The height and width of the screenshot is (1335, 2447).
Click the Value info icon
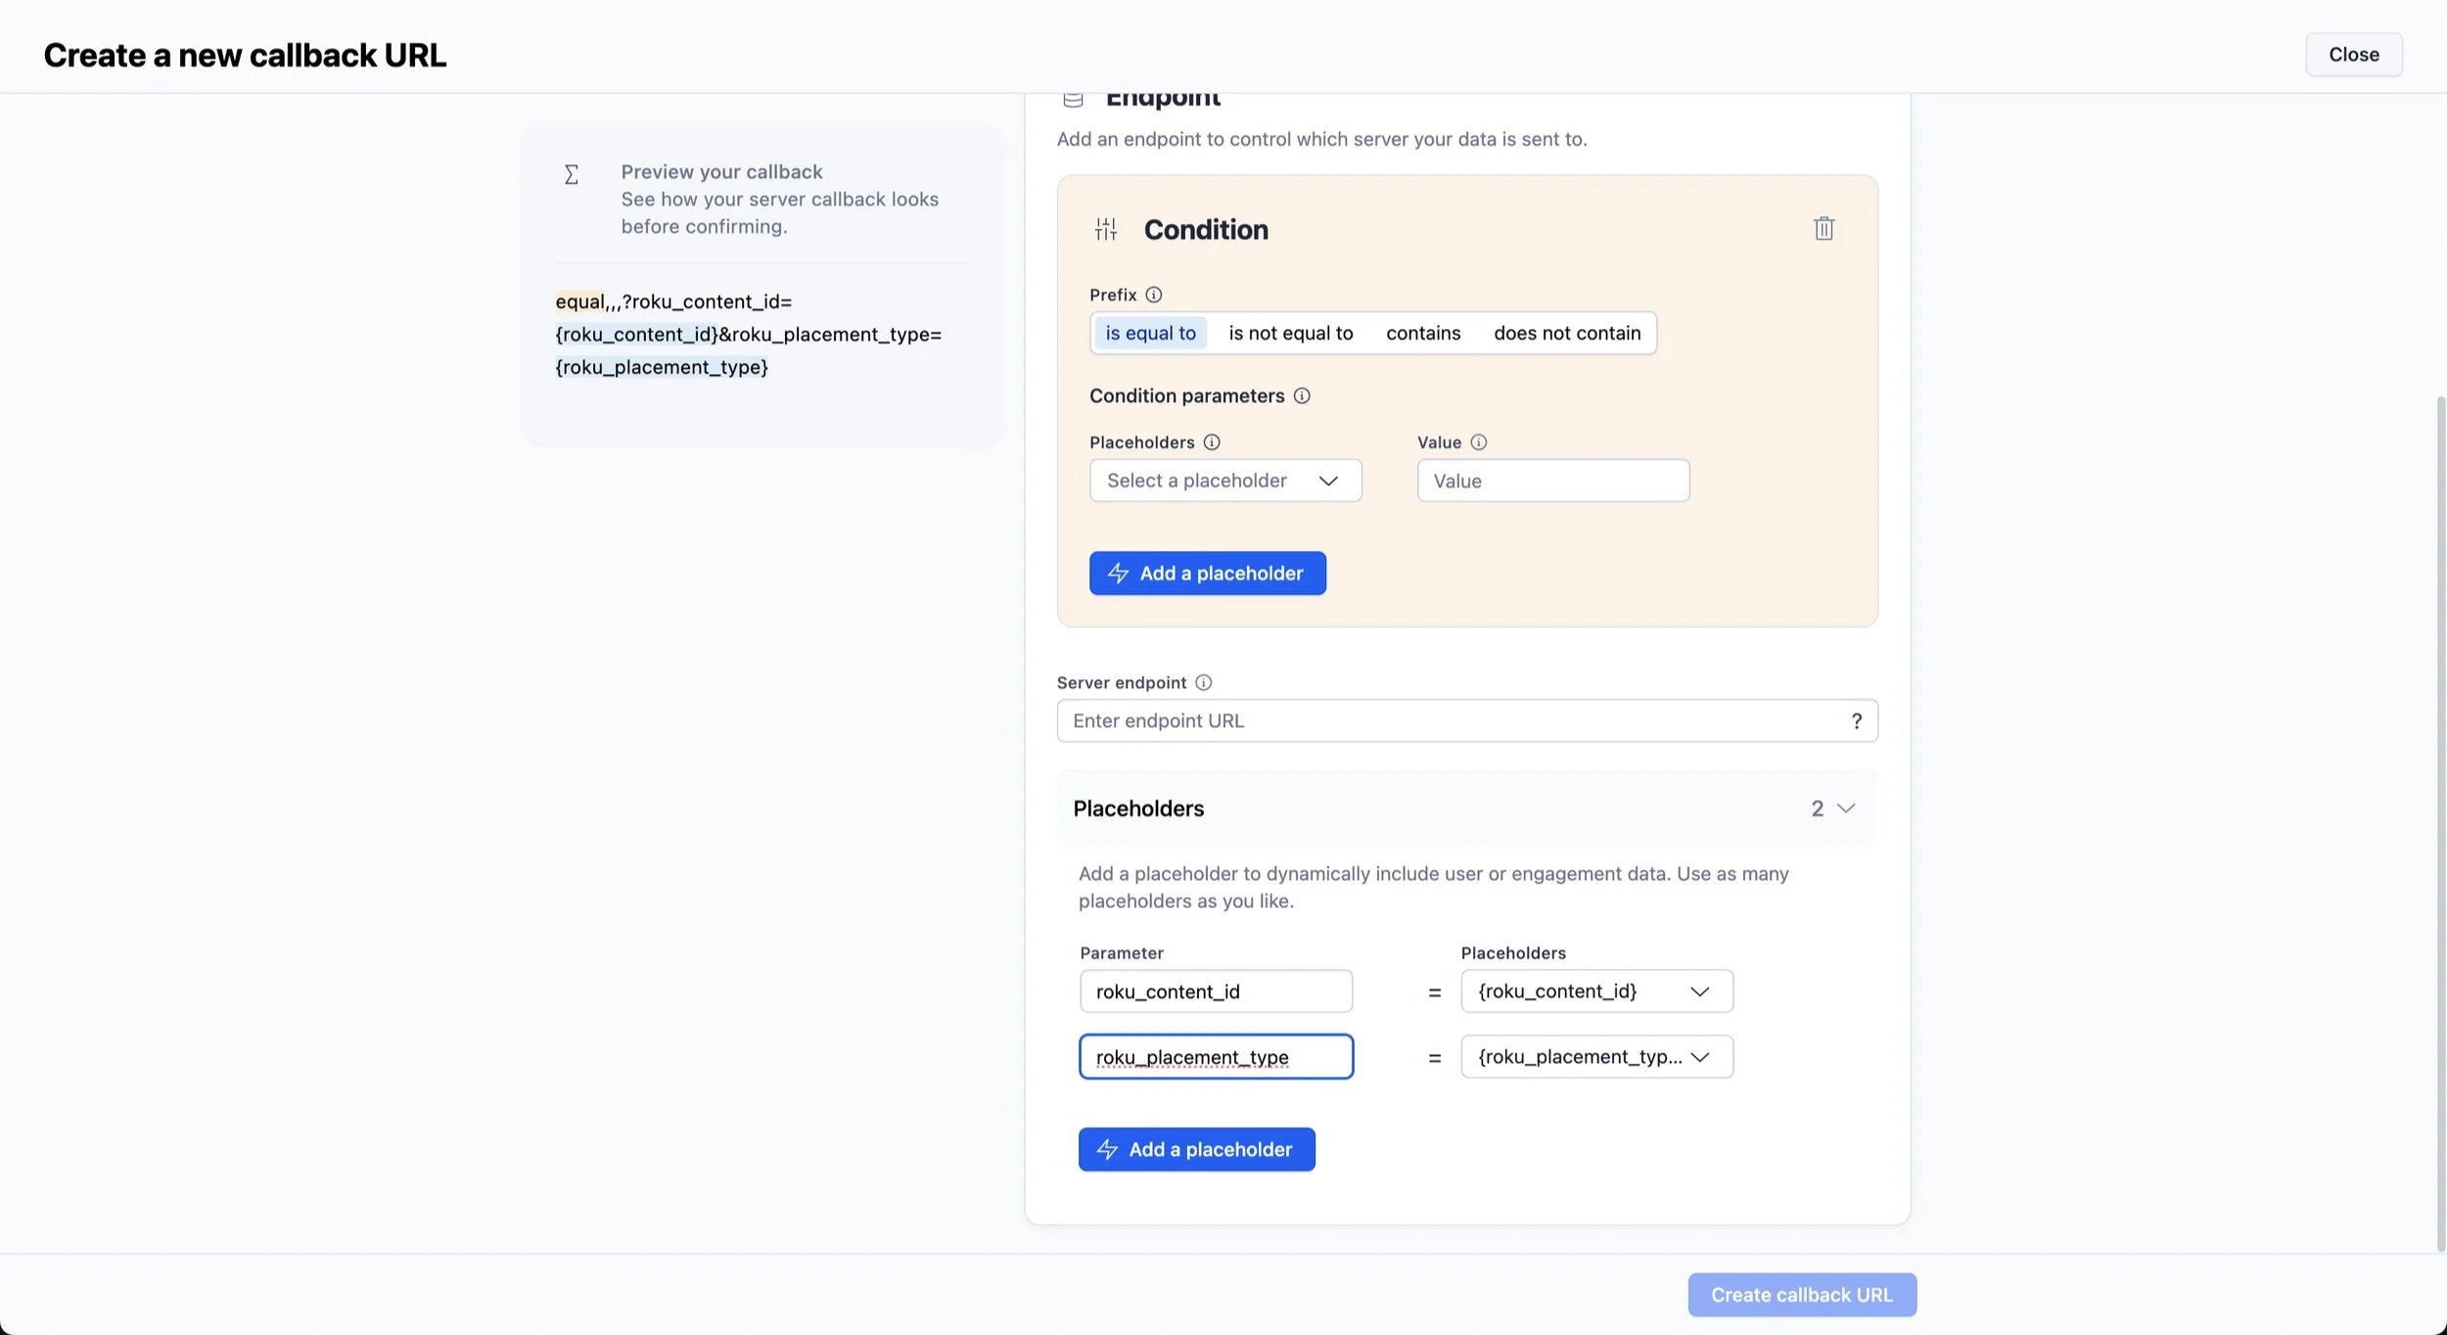[1478, 441]
